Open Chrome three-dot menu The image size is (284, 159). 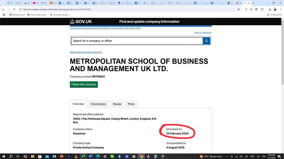pyautogui.click(x=281, y=9)
